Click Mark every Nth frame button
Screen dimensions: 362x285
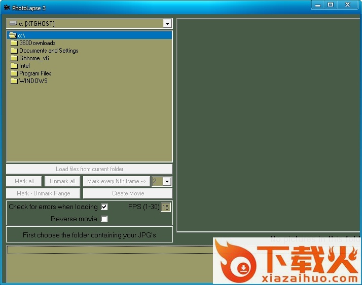[117, 181]
